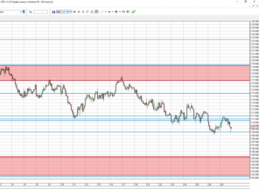259x189 pixels.
Task: Select the ruler measure tool
Action: (x=87, y=12)
